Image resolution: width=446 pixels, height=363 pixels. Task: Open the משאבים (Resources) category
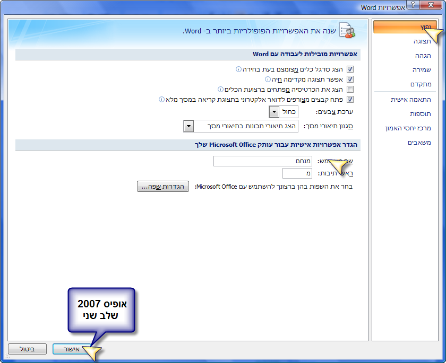click(419, 143)
